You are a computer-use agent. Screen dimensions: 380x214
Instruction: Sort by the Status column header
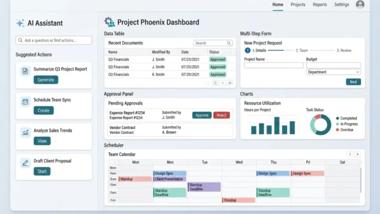pos(214,52)
